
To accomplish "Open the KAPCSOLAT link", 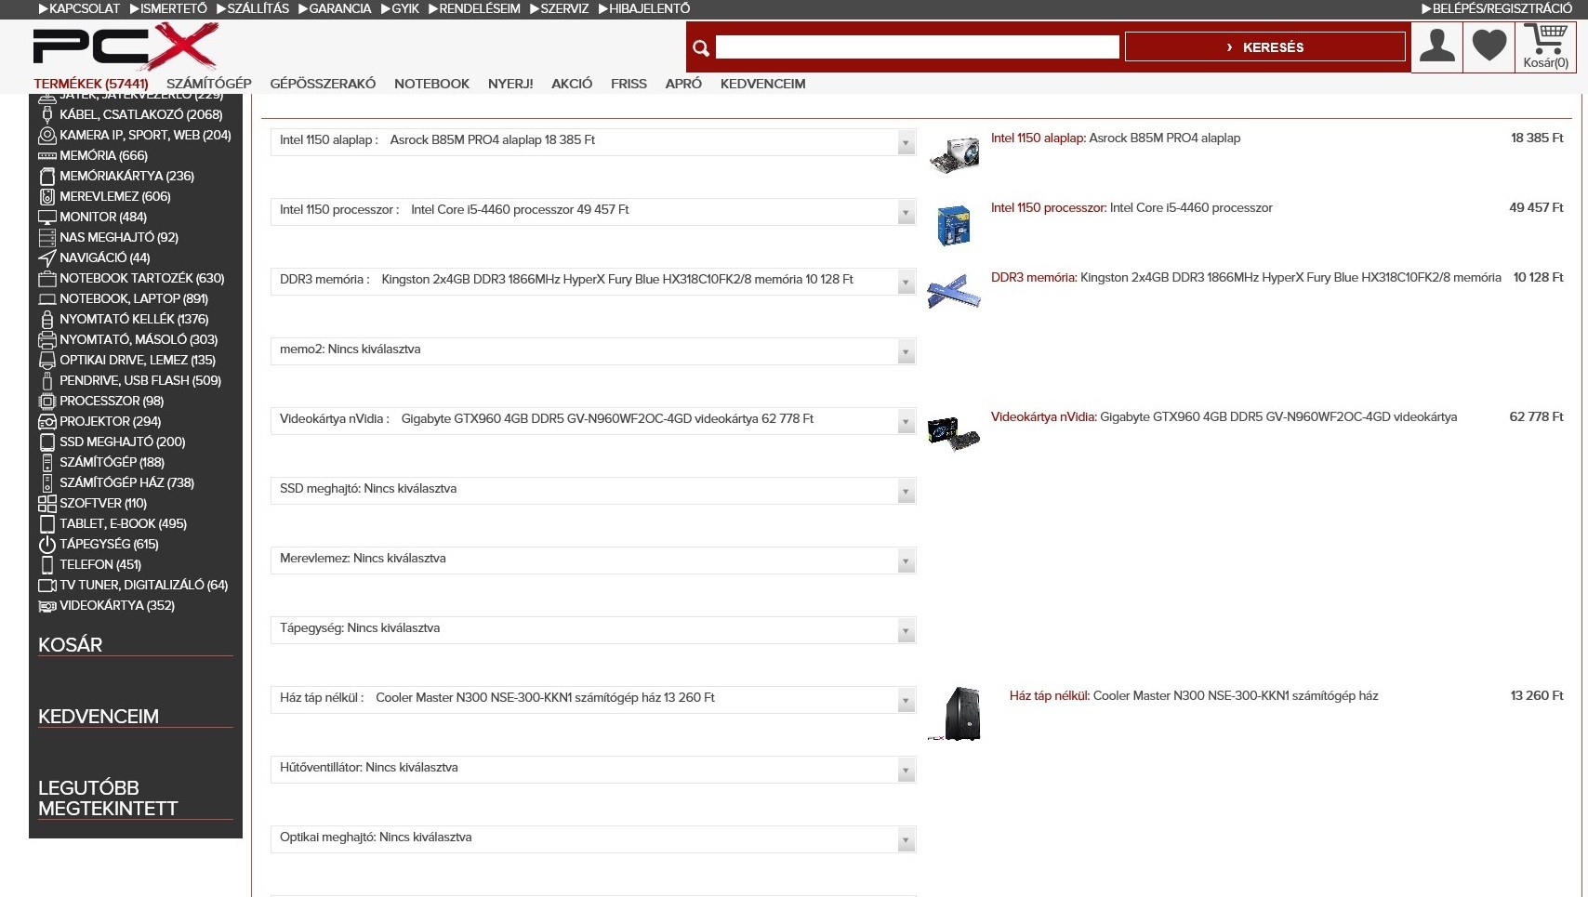I will tap(79, 8).
